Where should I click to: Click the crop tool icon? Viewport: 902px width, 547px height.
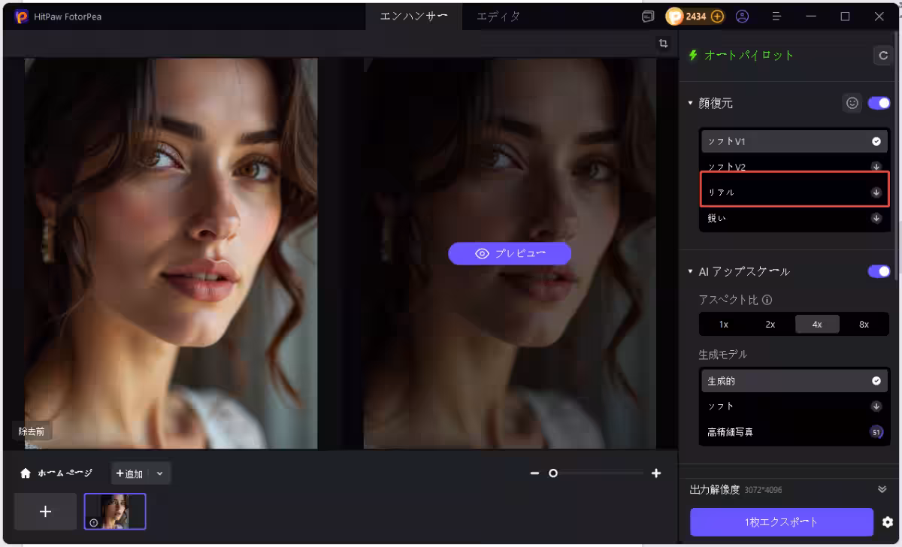[x=663, y=44]
